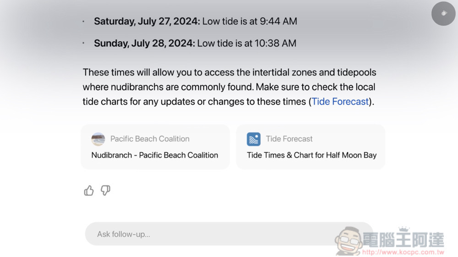
Task: Open Tide Times & Chart for Half Moon Bay
Action: click(311, 155)
